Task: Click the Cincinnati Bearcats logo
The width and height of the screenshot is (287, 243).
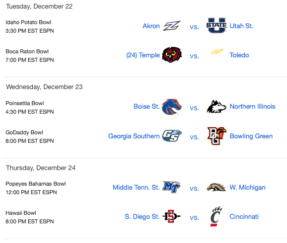Action: (216, 216)
